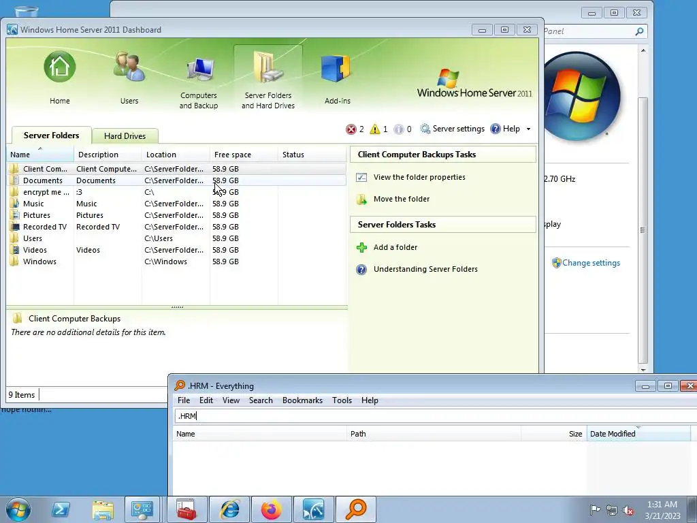The width and height of the screenshot is (697, 523).
Task: Open the Add-ins section
Action: [337, 80]
